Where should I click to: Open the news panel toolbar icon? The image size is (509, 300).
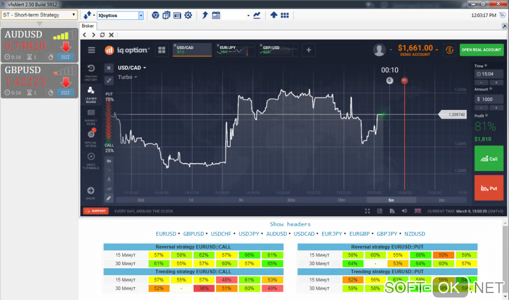point(177,15)
